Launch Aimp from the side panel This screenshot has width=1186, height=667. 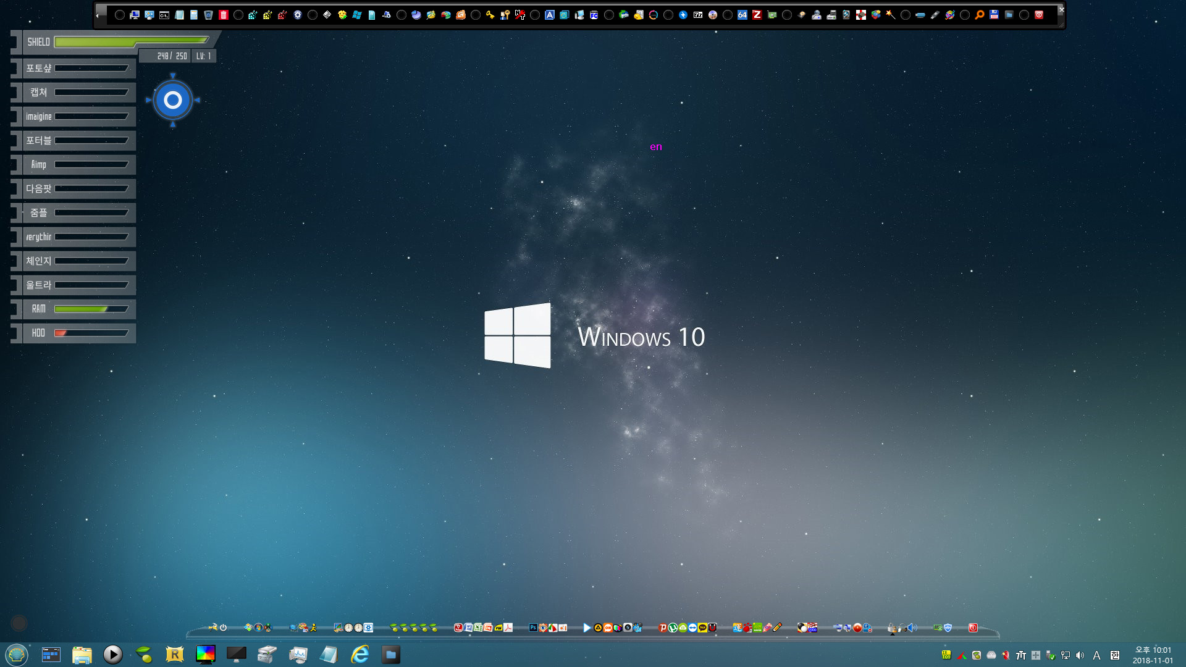coord(78,164)
